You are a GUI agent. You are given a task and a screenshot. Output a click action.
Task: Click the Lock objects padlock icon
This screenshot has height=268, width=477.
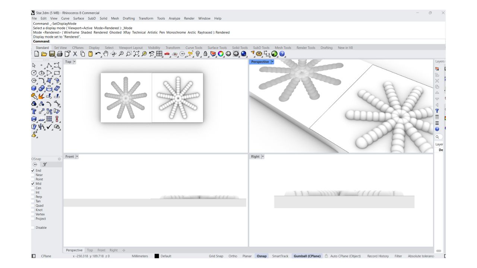pos(205,54)
